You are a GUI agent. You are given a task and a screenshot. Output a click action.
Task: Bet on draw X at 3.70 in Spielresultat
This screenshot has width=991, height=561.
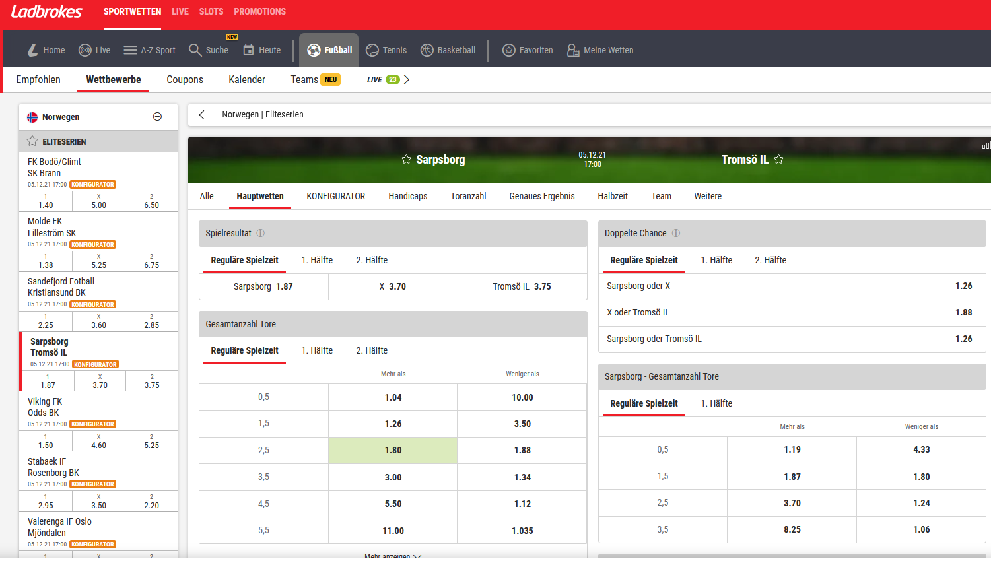tap(393, 286)
